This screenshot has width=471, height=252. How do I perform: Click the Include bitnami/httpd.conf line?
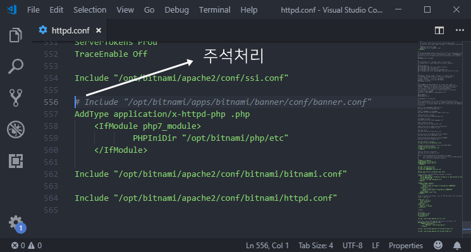tap(205, 198)
